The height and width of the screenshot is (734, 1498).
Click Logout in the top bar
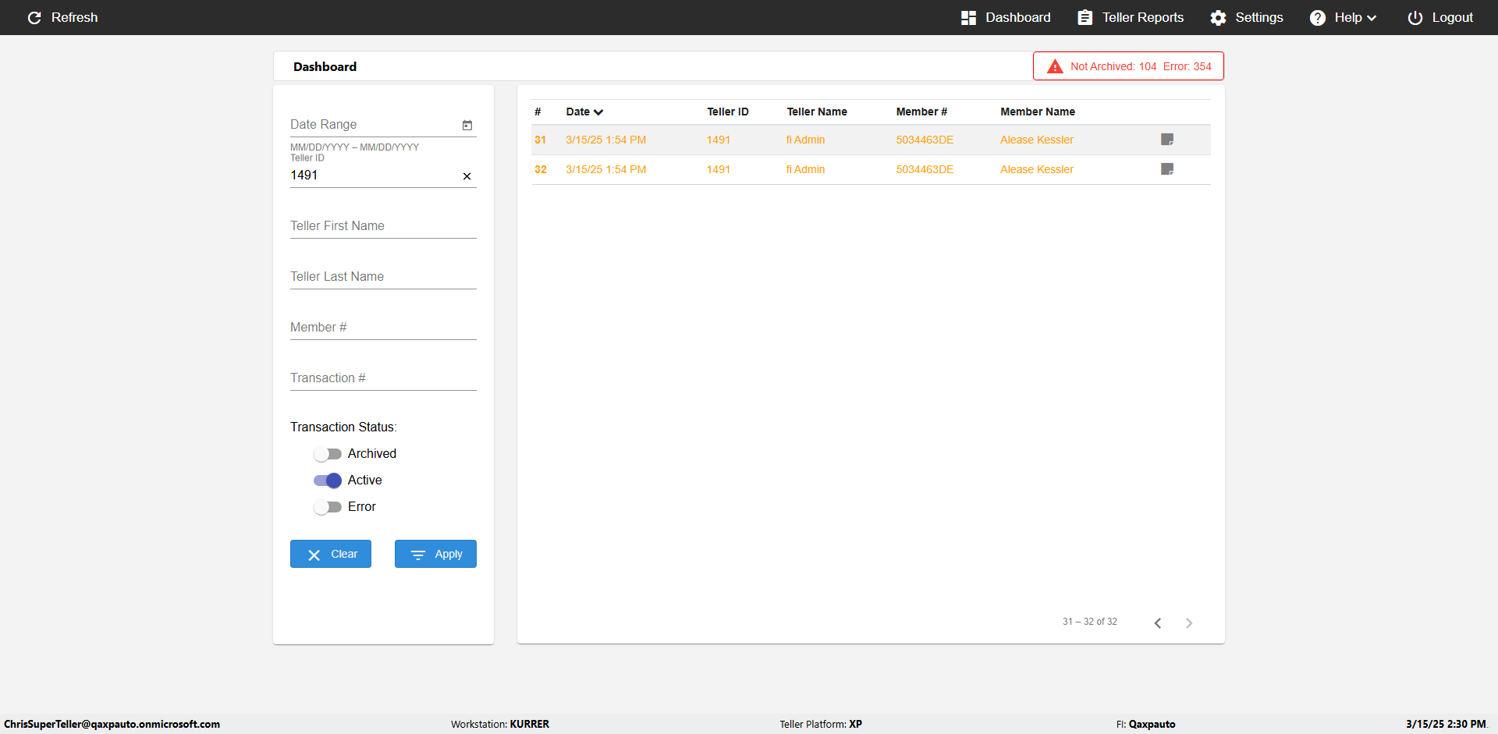(x=1440, y=17)
